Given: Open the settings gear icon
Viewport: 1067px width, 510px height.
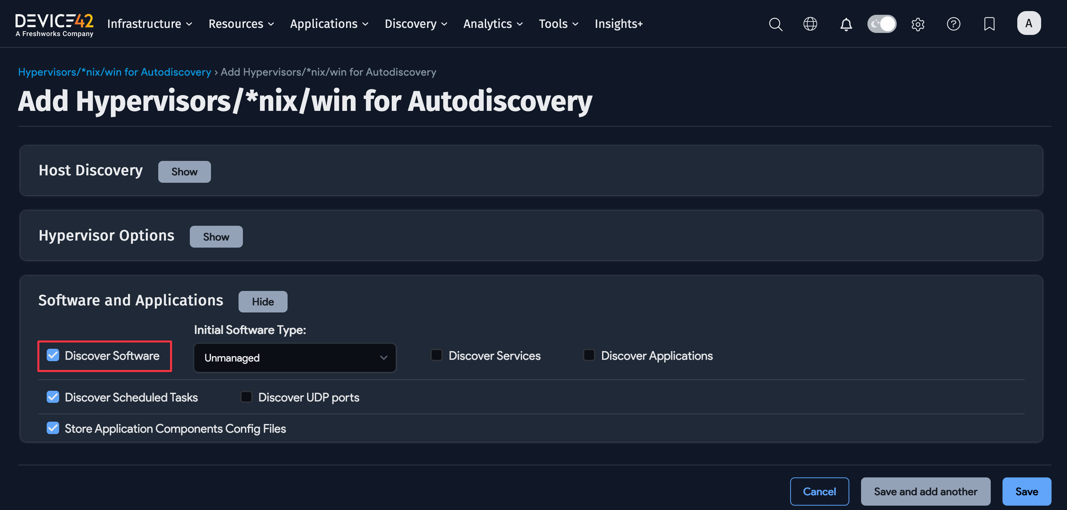Looking at the screenshot, I should click(918, 24).
